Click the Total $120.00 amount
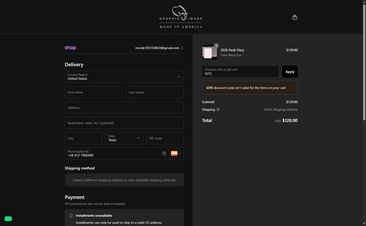366x226 pixels. click(x=290, y=120)
